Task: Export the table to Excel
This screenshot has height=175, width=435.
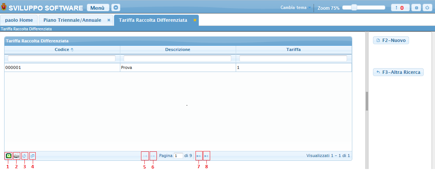Action: pos(8,156)
